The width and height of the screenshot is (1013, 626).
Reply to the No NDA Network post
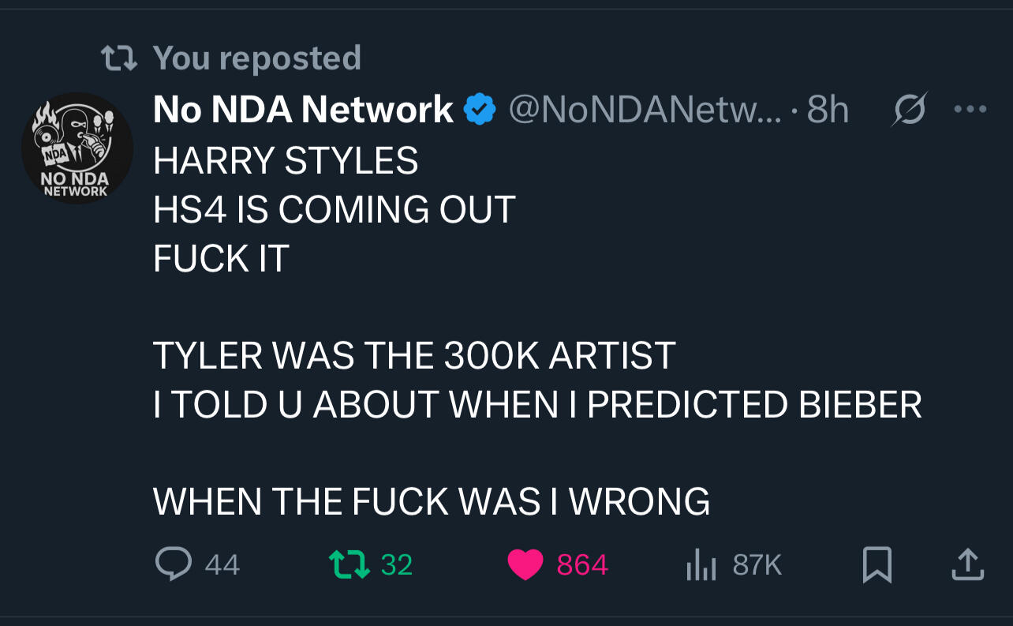(x=172, y=564)
